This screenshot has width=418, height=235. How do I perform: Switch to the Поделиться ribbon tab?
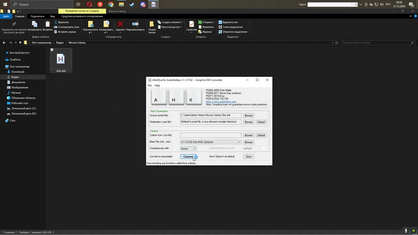[37, 16]
